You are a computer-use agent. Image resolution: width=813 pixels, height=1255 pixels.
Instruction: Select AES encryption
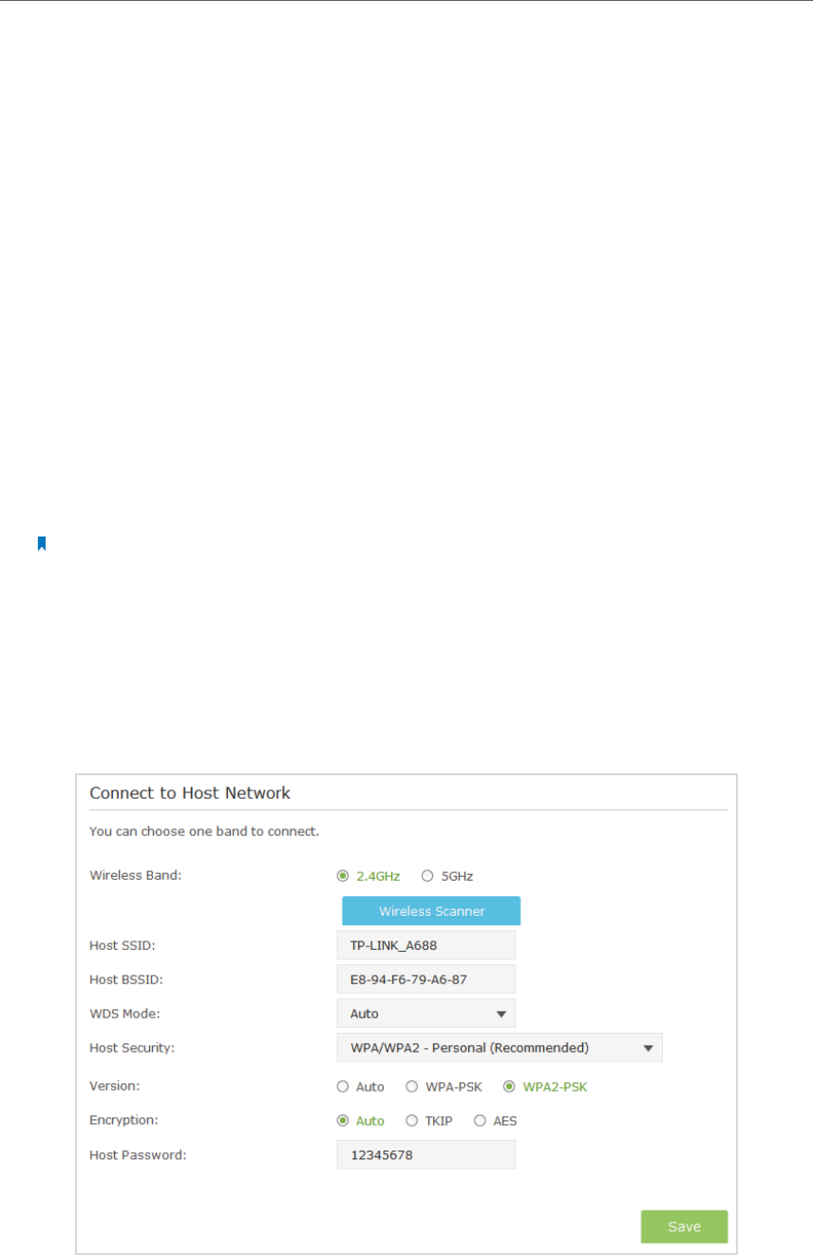pyautogui.click(x=480, y=1121)
